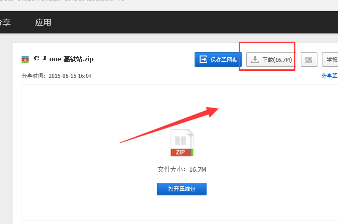Open the QR code button
Screen dimensions: 338x224
[309, 60]
